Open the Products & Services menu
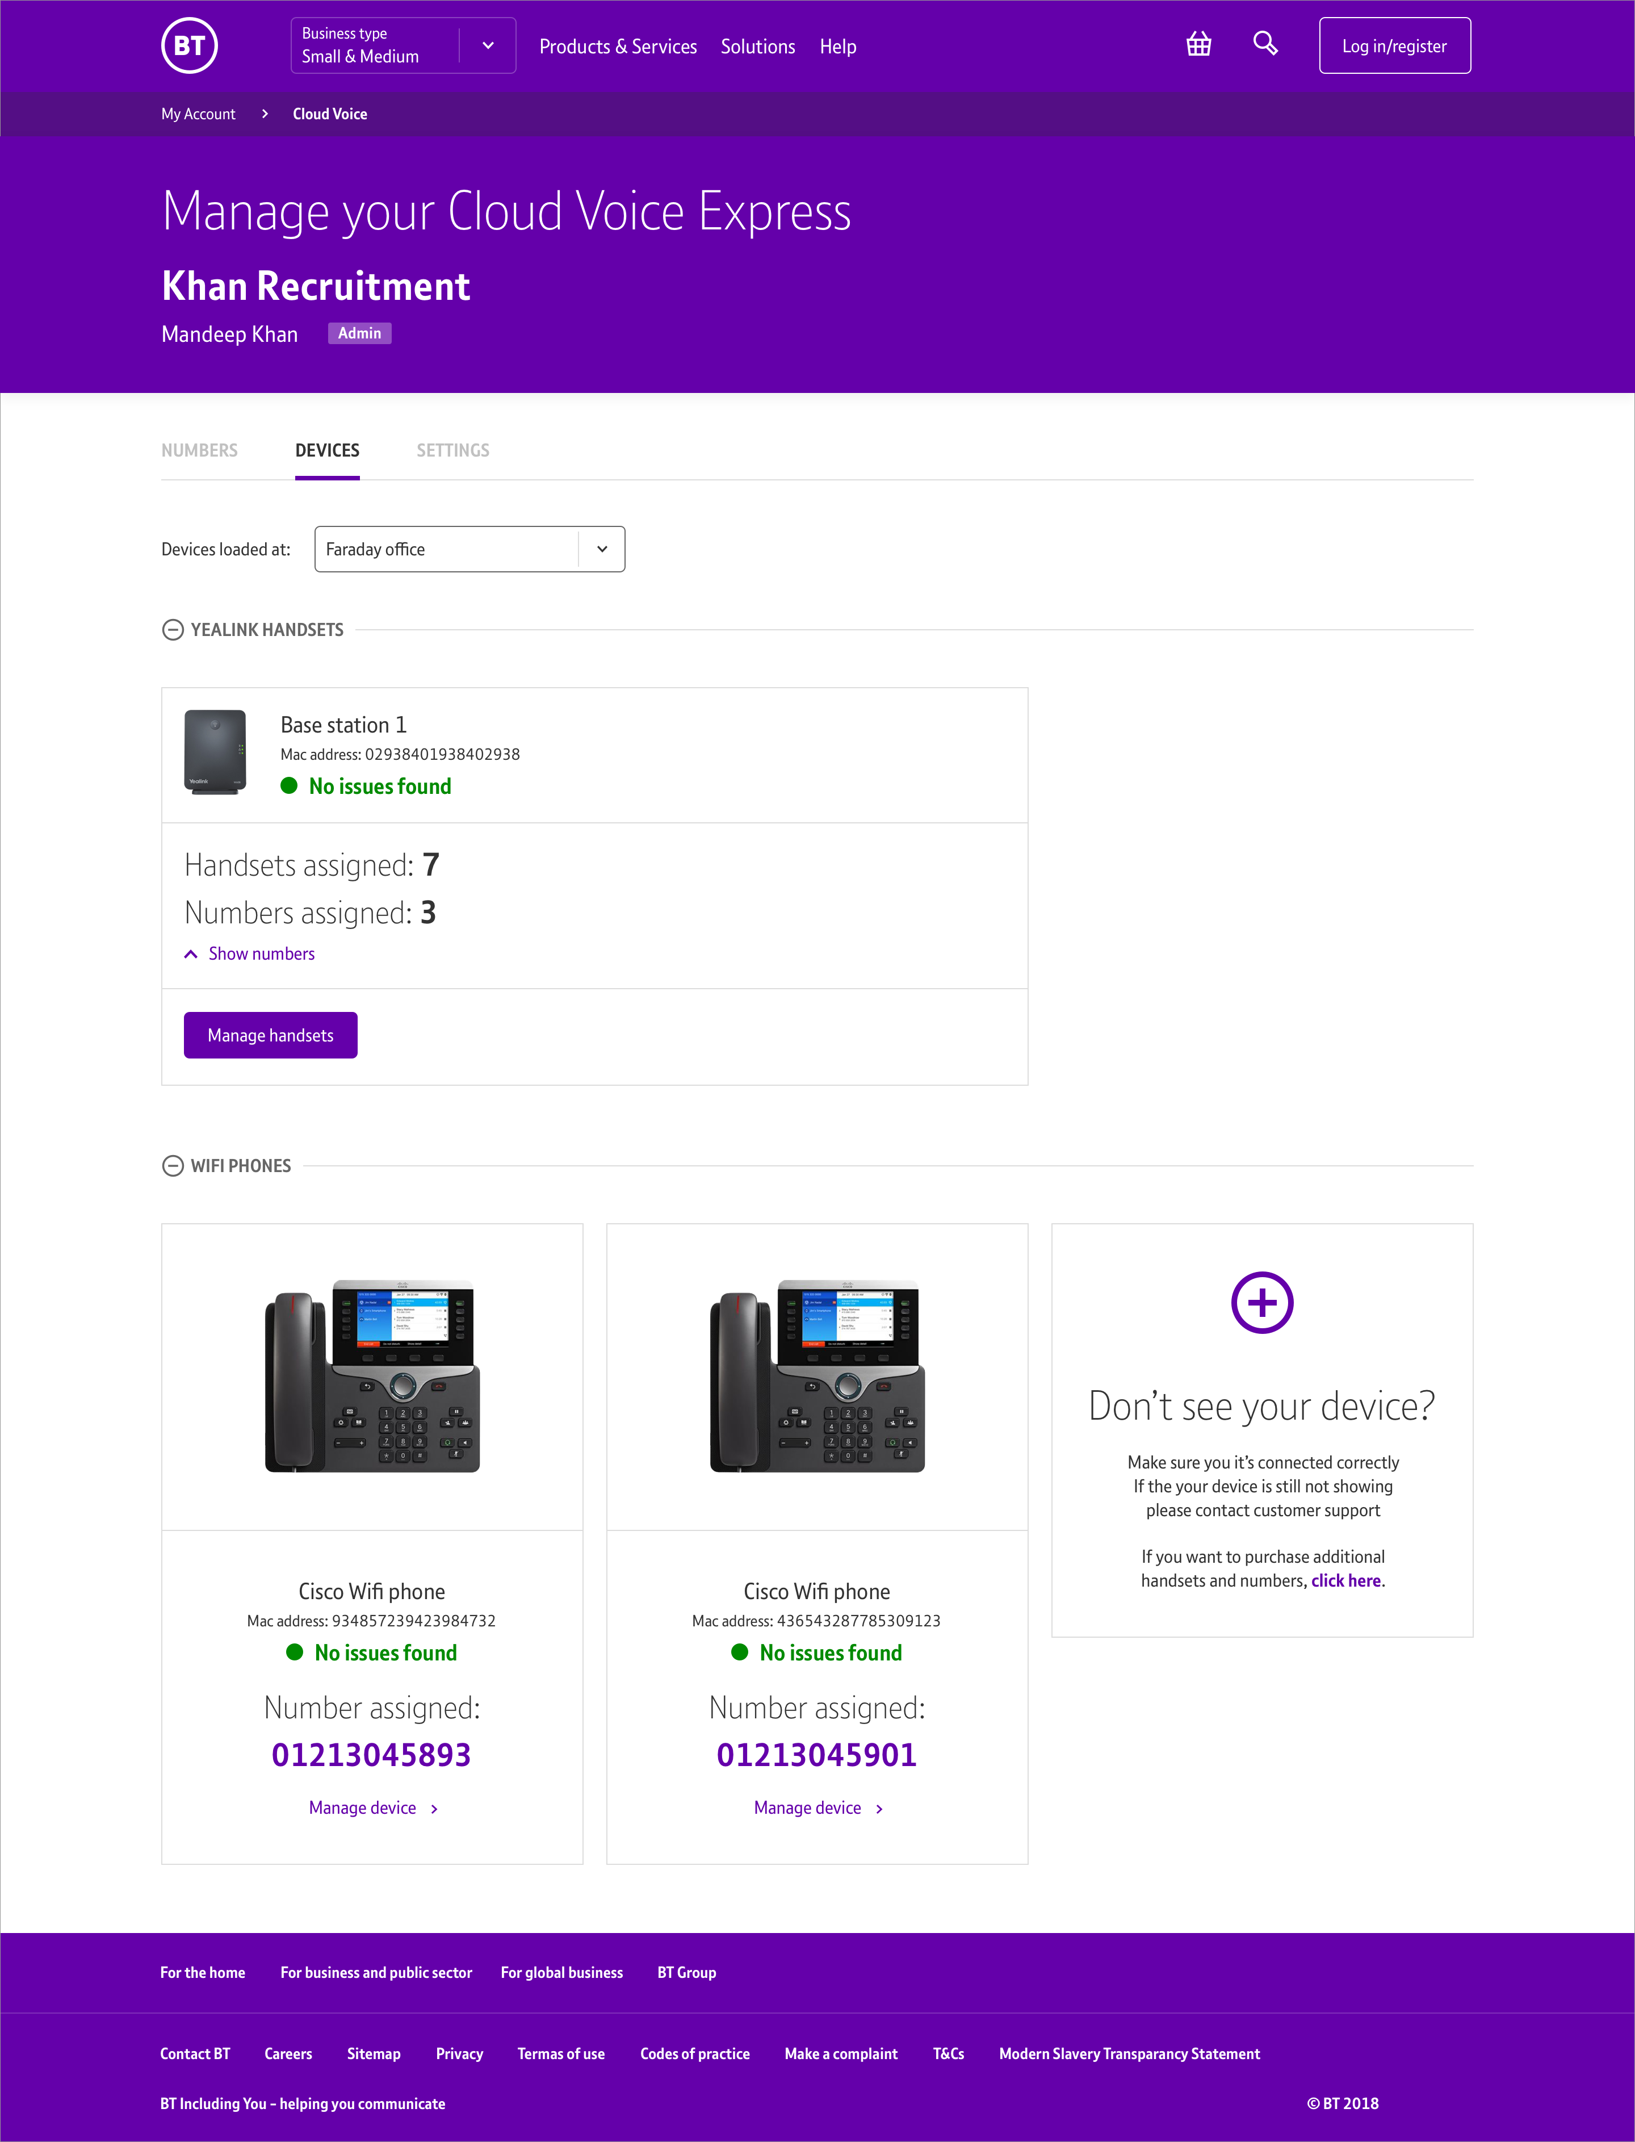Viewport: 1635px width, 2142px height. click(618, 47)
